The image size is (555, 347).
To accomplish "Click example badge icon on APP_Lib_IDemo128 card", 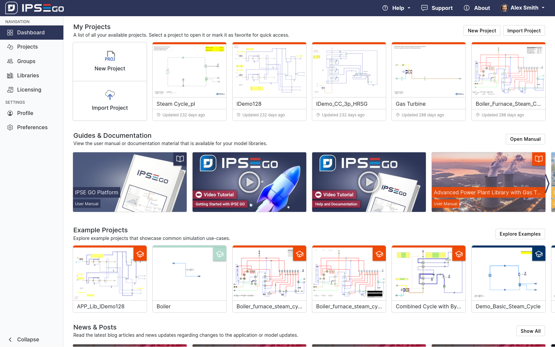I will point(140,254).
